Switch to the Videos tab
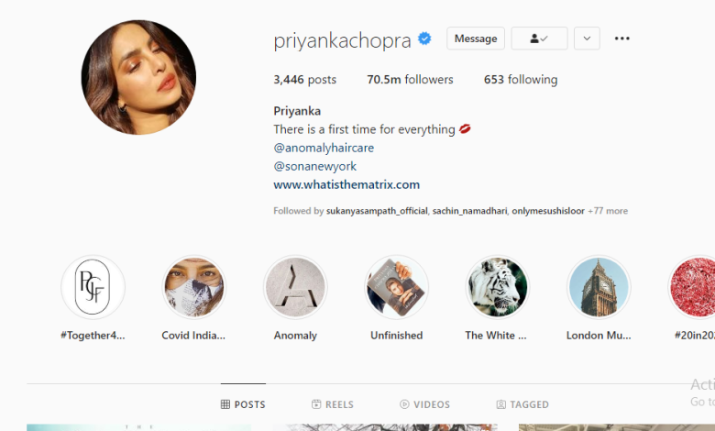The width and height of the screenshot is (715, 431). click(x=424, y=404)
